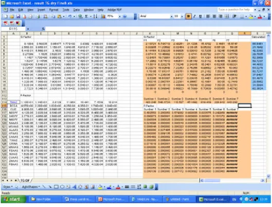This screenshot has height=207, width=272.
Task: Click the 'Type a question for help' box
Action: click(235, 10)
